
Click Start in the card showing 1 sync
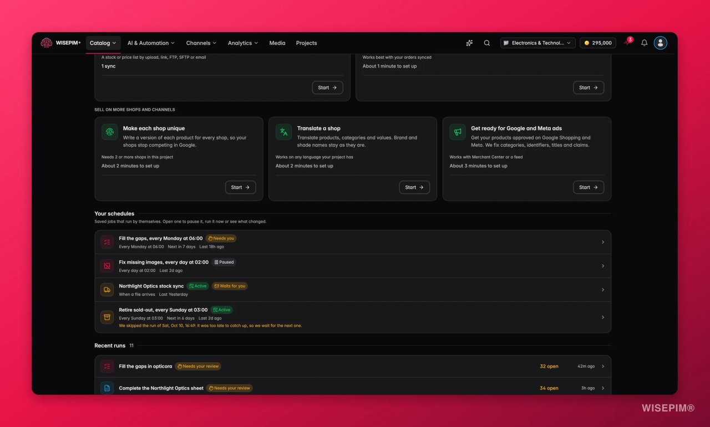[327, 88]
